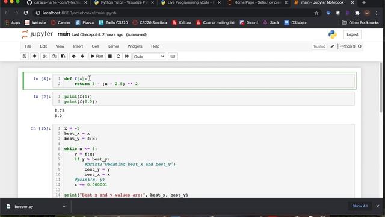
Task: Open the Insert menu
Action: click(78, 46)
